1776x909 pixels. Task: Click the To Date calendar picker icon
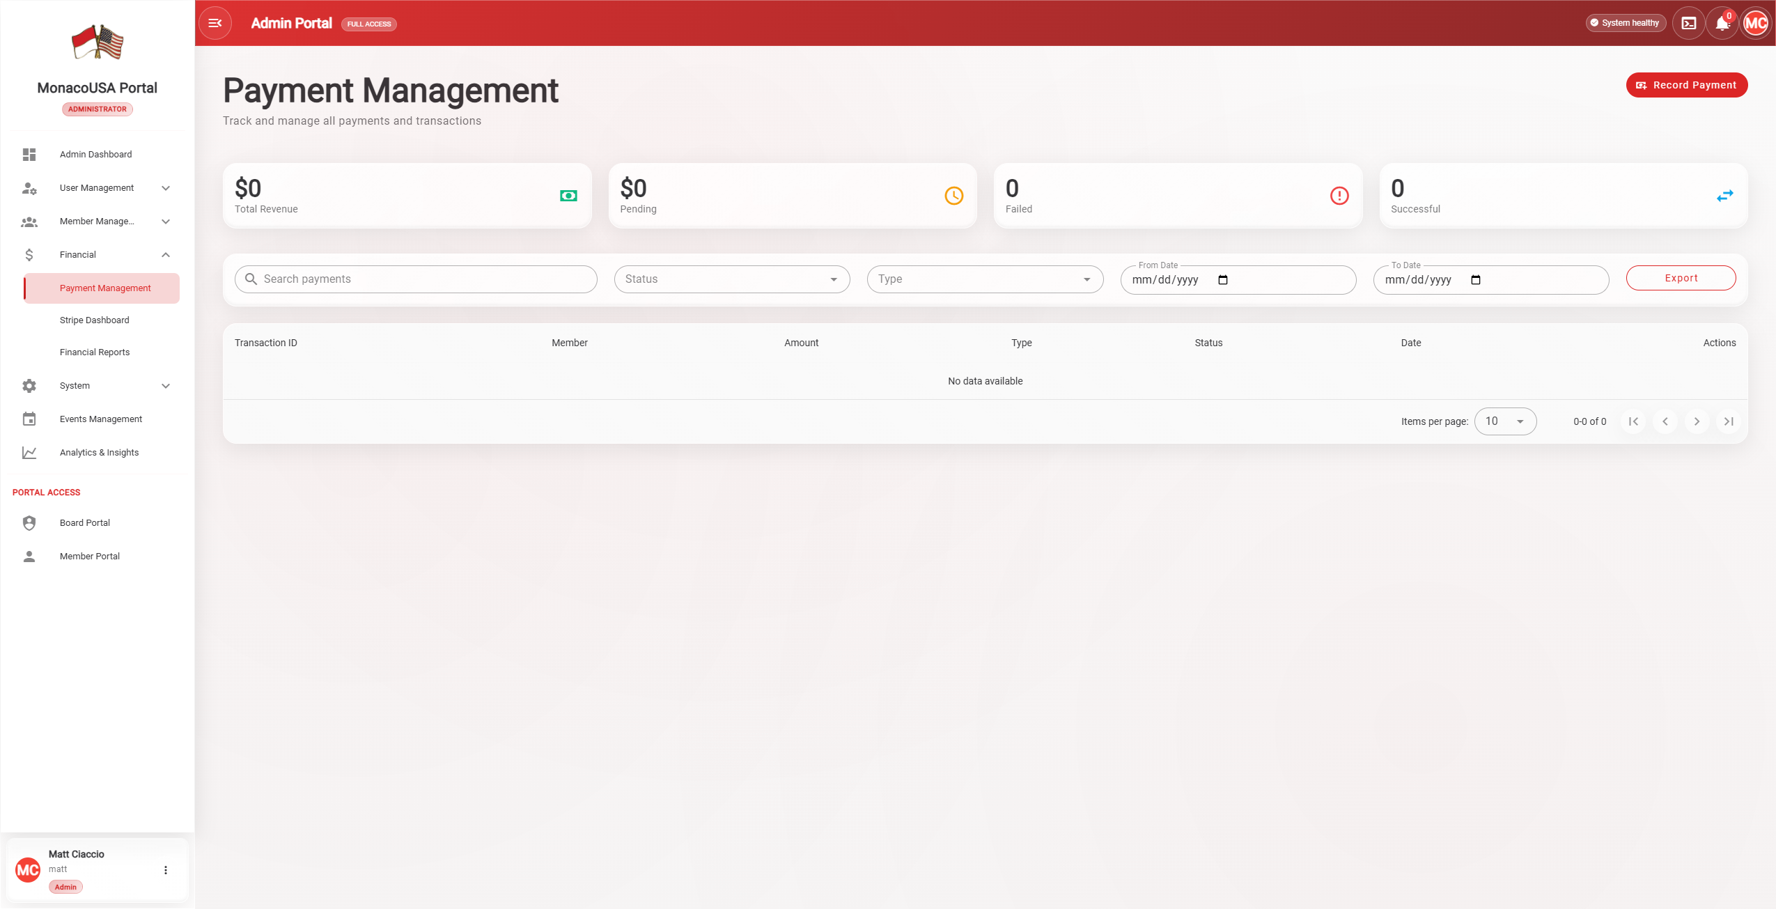pyautogui.click(x=1476, y=280)
